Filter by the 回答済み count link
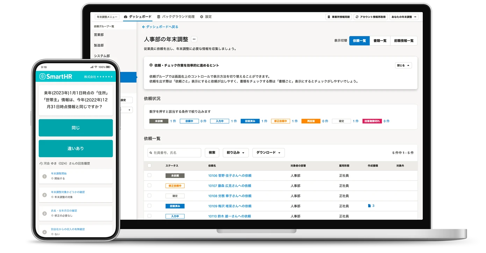The height and width of the screenshot is (253, 486). point(264,121)
